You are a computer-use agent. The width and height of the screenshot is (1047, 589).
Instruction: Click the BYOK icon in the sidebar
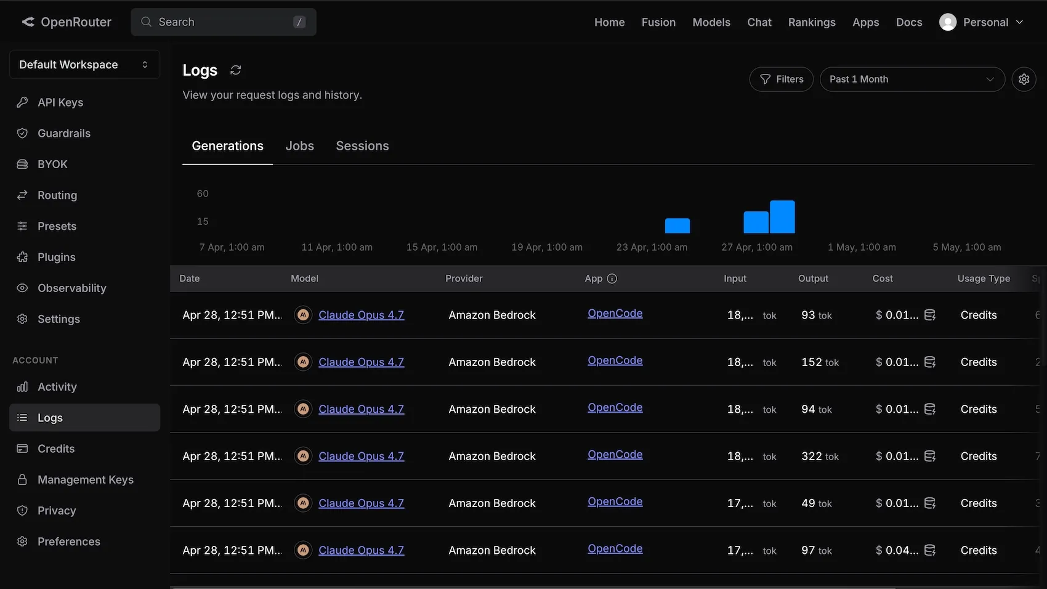22,165
